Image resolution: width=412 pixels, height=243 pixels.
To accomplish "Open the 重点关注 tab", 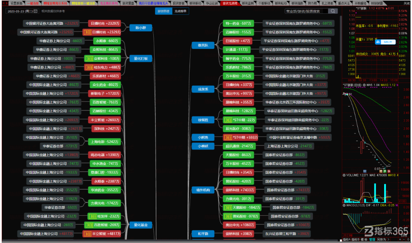I will click(344, 3).
